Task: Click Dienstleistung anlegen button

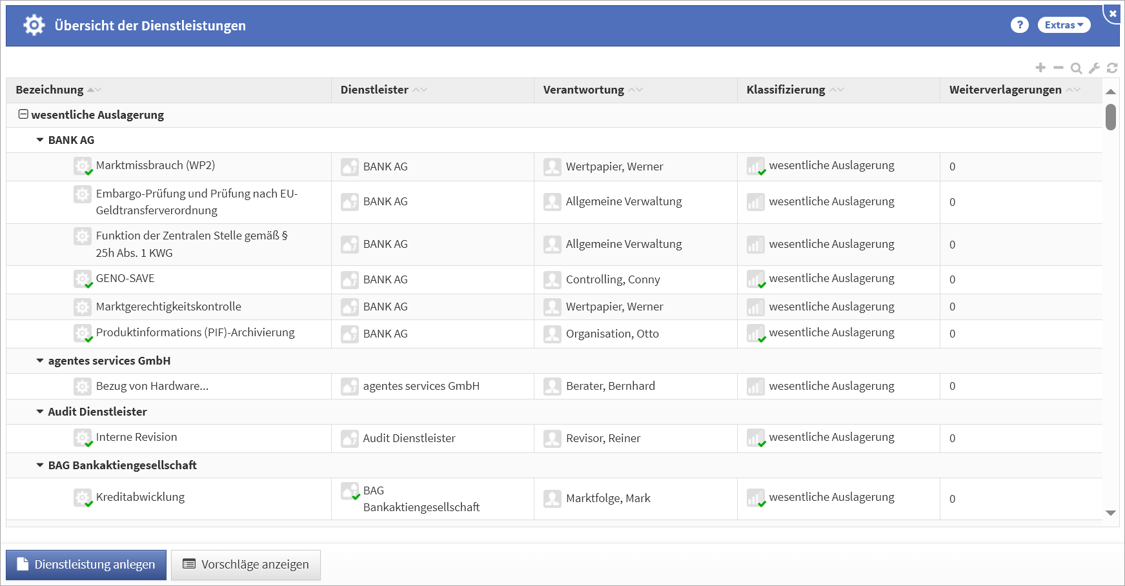Action: tap(86, 565)
